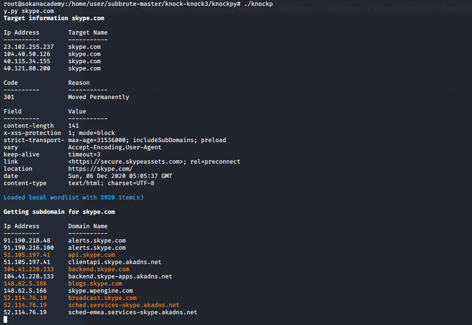Image resolution: width=472 pixels, height=325 pixels.
Task: Select the 'Sun, 06 Dec 2020 05:05:37 GMT' timestamp
Action: tap(120, 176)
